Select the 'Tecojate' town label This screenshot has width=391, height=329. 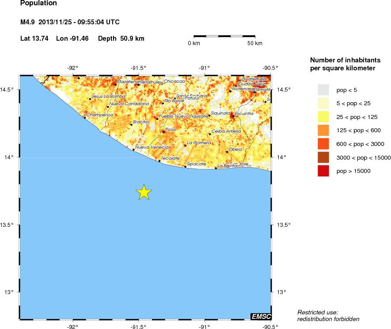coord(170,158)
